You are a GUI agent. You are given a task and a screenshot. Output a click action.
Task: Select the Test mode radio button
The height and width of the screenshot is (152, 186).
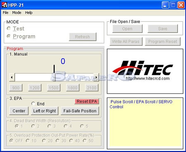(9, 28)
